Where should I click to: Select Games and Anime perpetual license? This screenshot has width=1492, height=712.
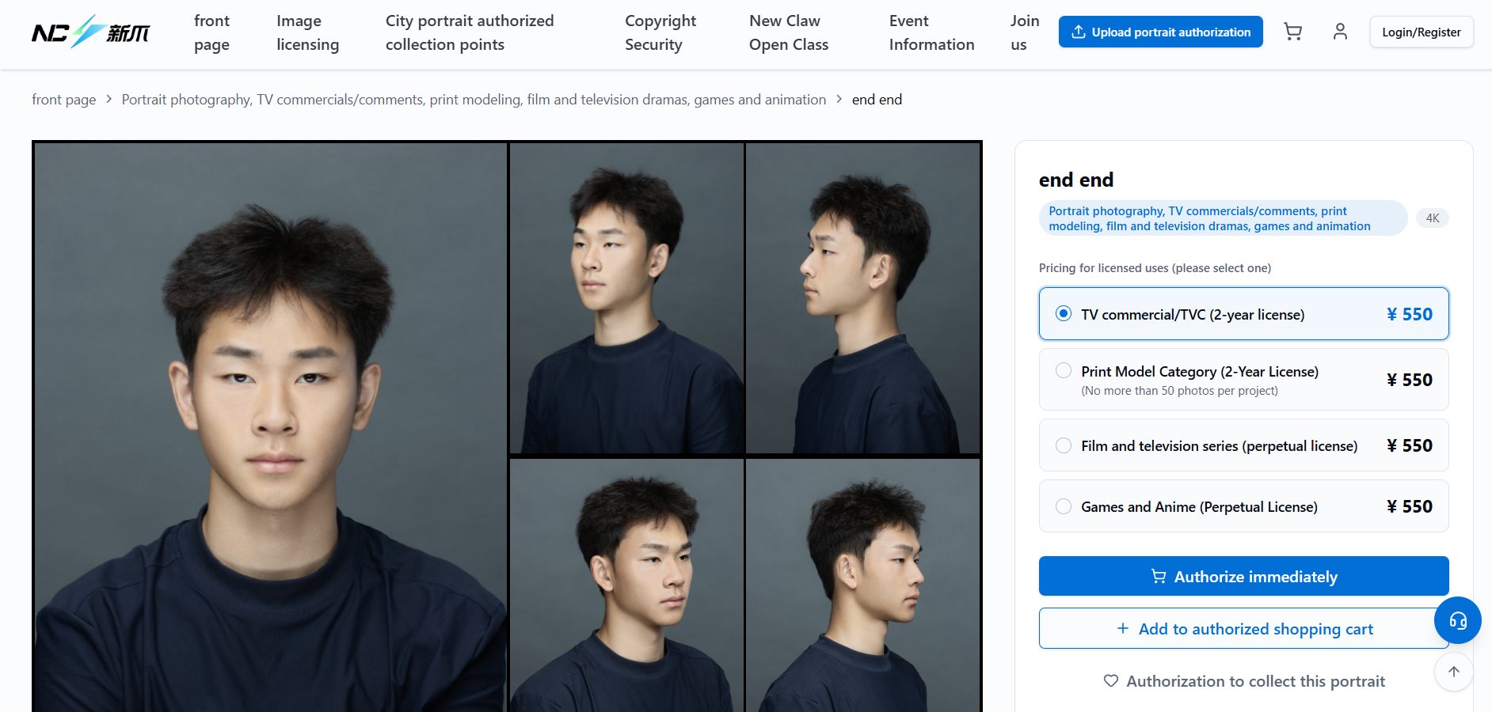point(1243,506)
